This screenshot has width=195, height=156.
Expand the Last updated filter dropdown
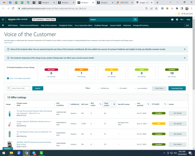point(141,88)
